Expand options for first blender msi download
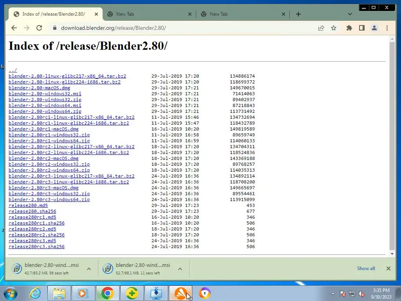Viewport: 401px width, 301px height. point(89,269)
